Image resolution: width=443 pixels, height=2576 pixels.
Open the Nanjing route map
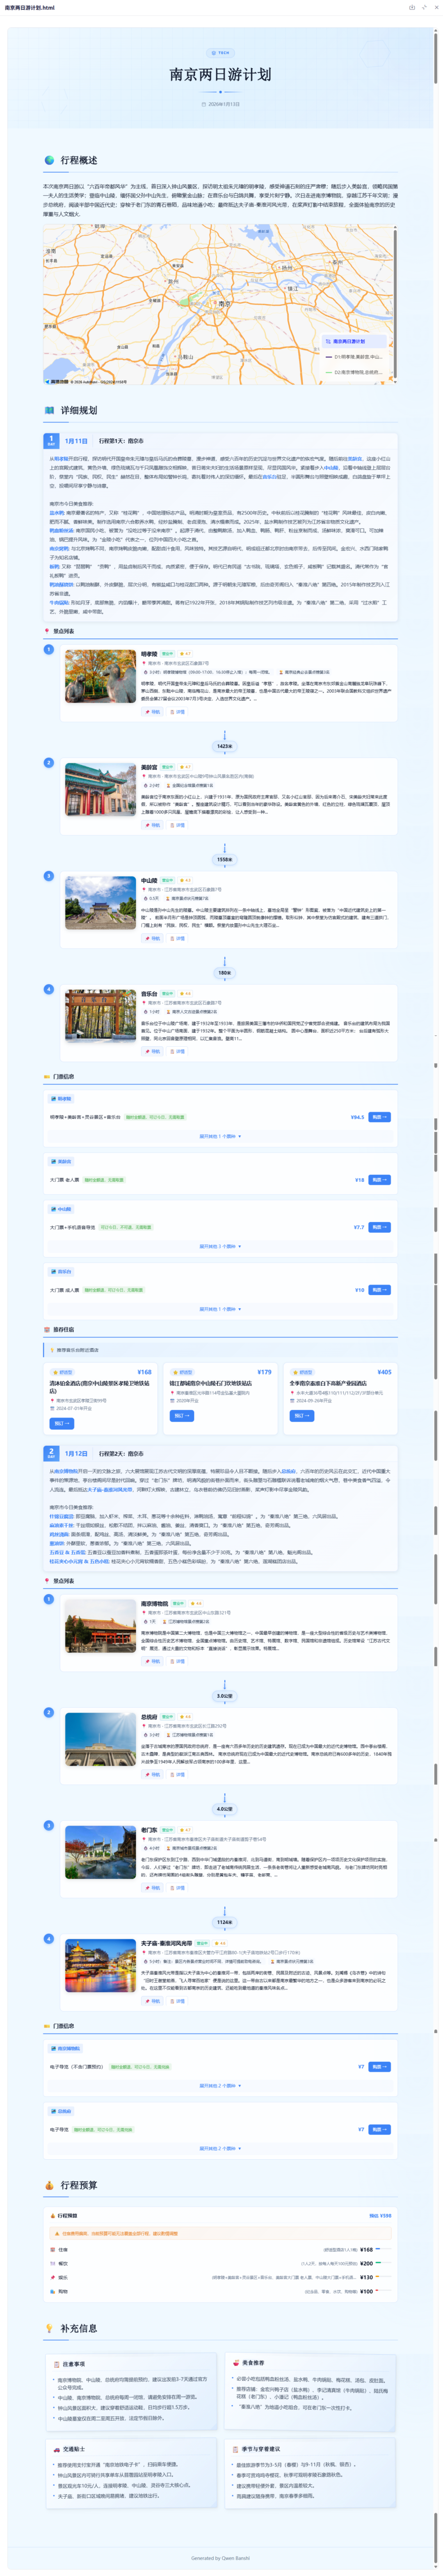[x=219, y=304]
